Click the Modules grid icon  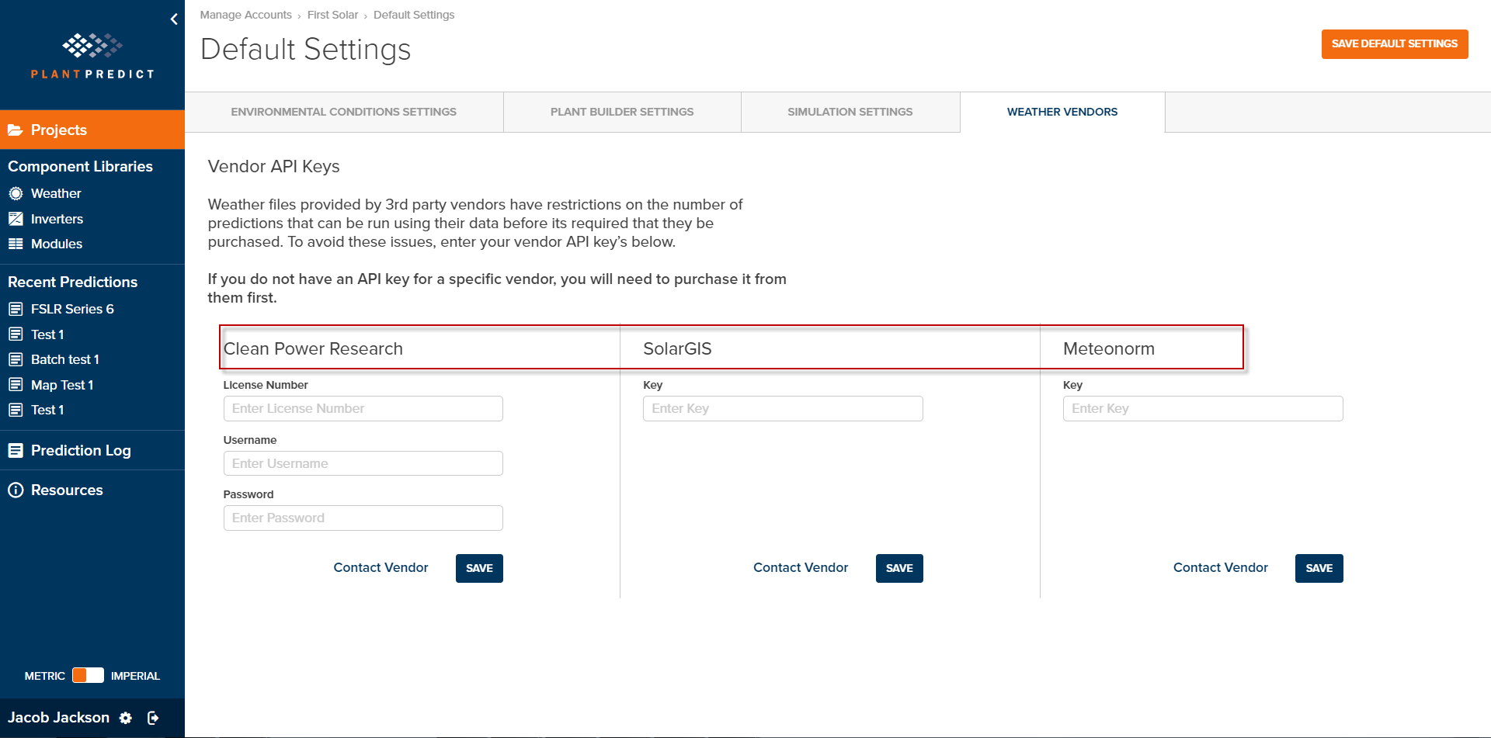[x=16, y=244]
